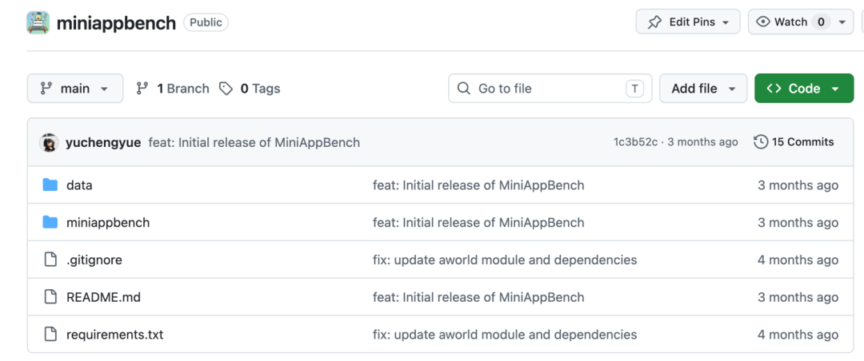864x361 pixels.
Task: Click the README.md file icon
Action: pos(50,296)
